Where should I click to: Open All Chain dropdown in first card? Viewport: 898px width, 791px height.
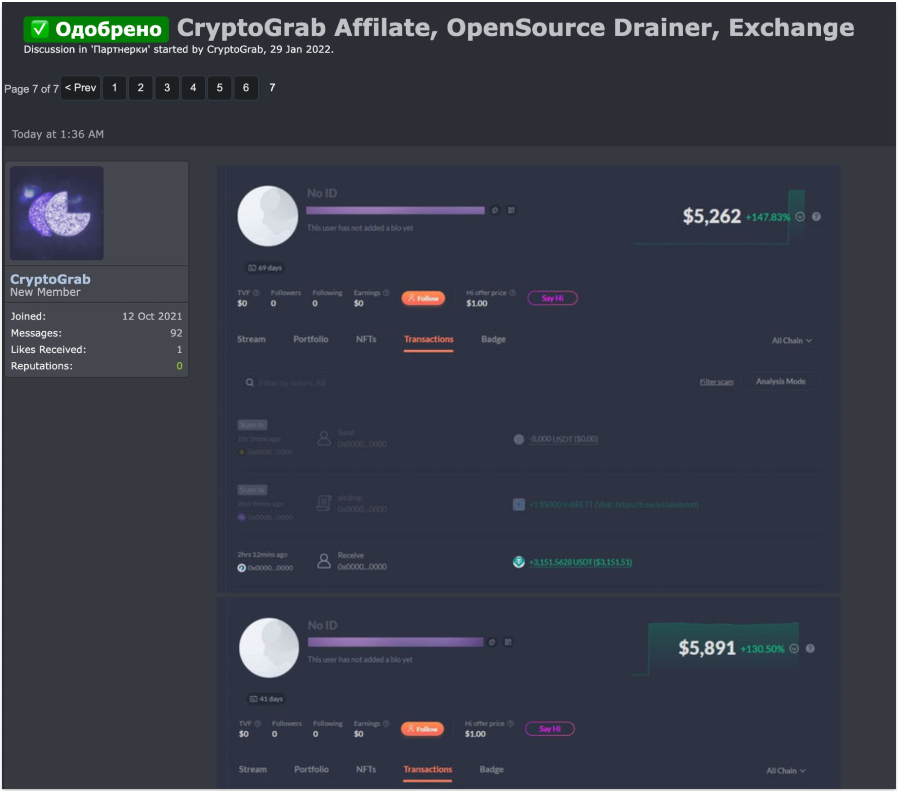[x=792, y=341]
